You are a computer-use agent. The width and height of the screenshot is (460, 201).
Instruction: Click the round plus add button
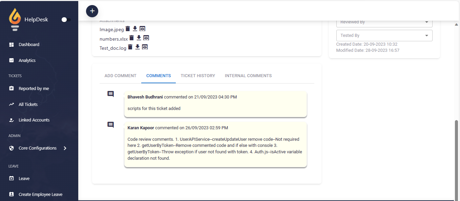[92, 11]
